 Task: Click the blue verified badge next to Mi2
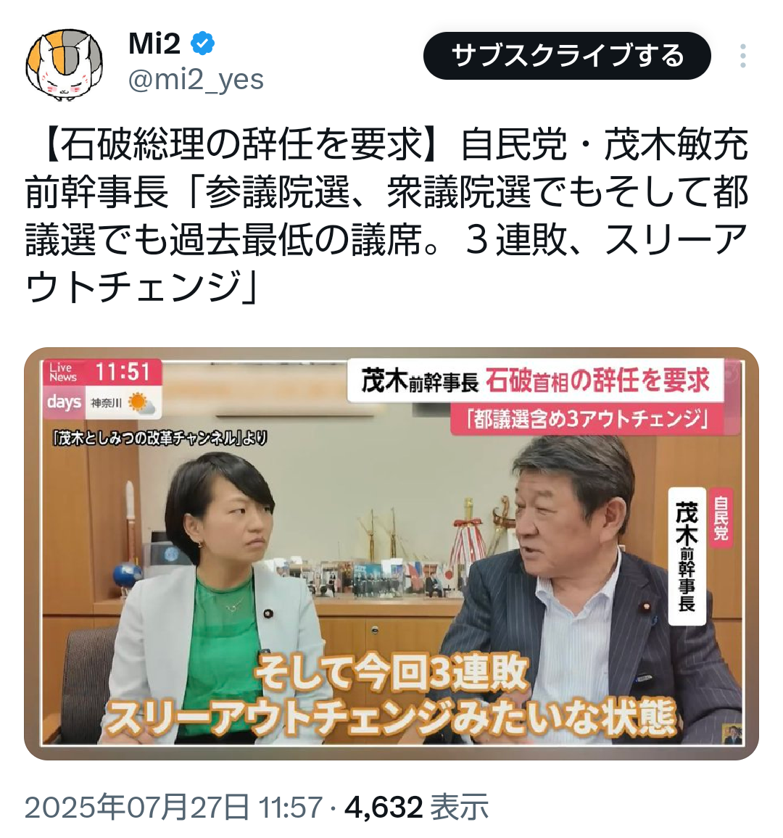203,43
